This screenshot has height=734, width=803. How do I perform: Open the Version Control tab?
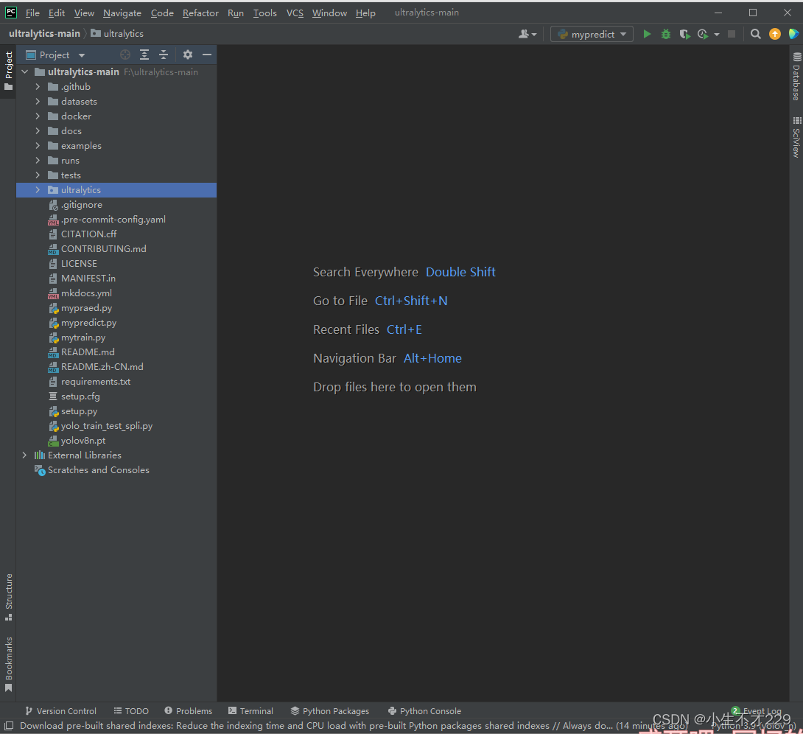click(60, 711)
